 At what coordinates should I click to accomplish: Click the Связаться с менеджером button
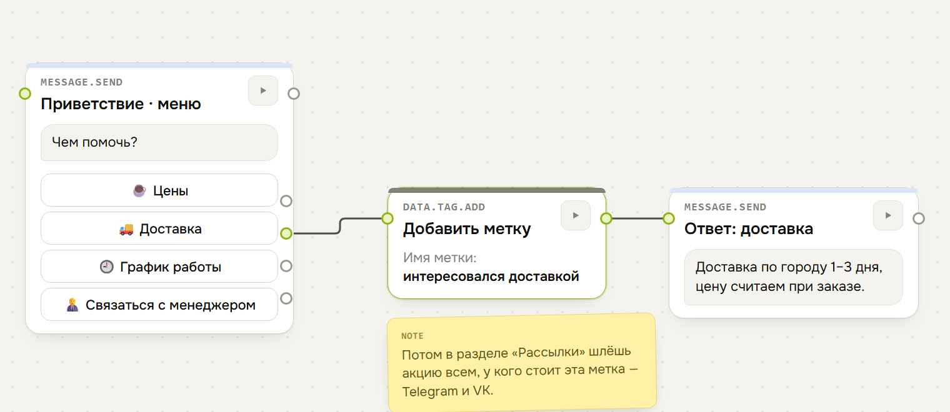159,305
